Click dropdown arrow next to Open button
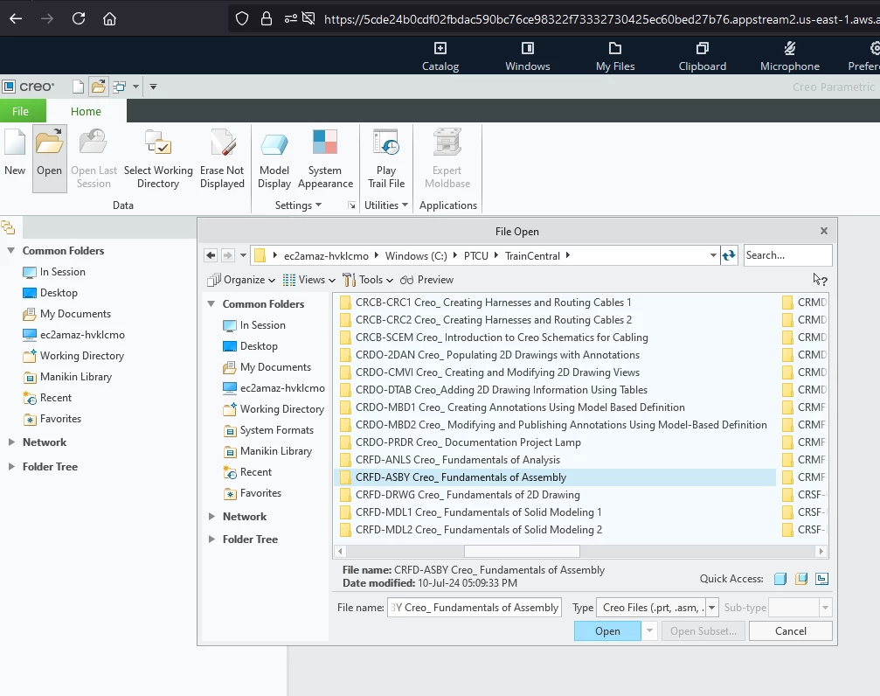 coord(649,630)
